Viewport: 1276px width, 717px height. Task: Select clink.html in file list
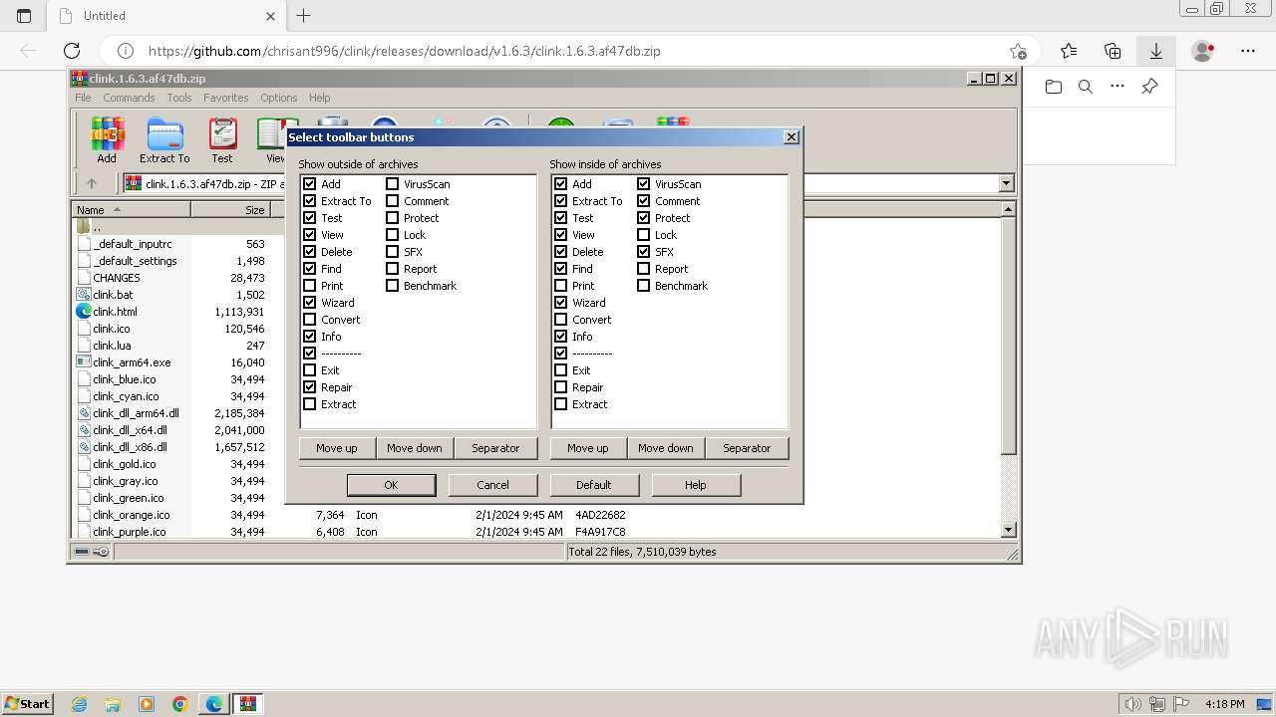pos(115,312)
